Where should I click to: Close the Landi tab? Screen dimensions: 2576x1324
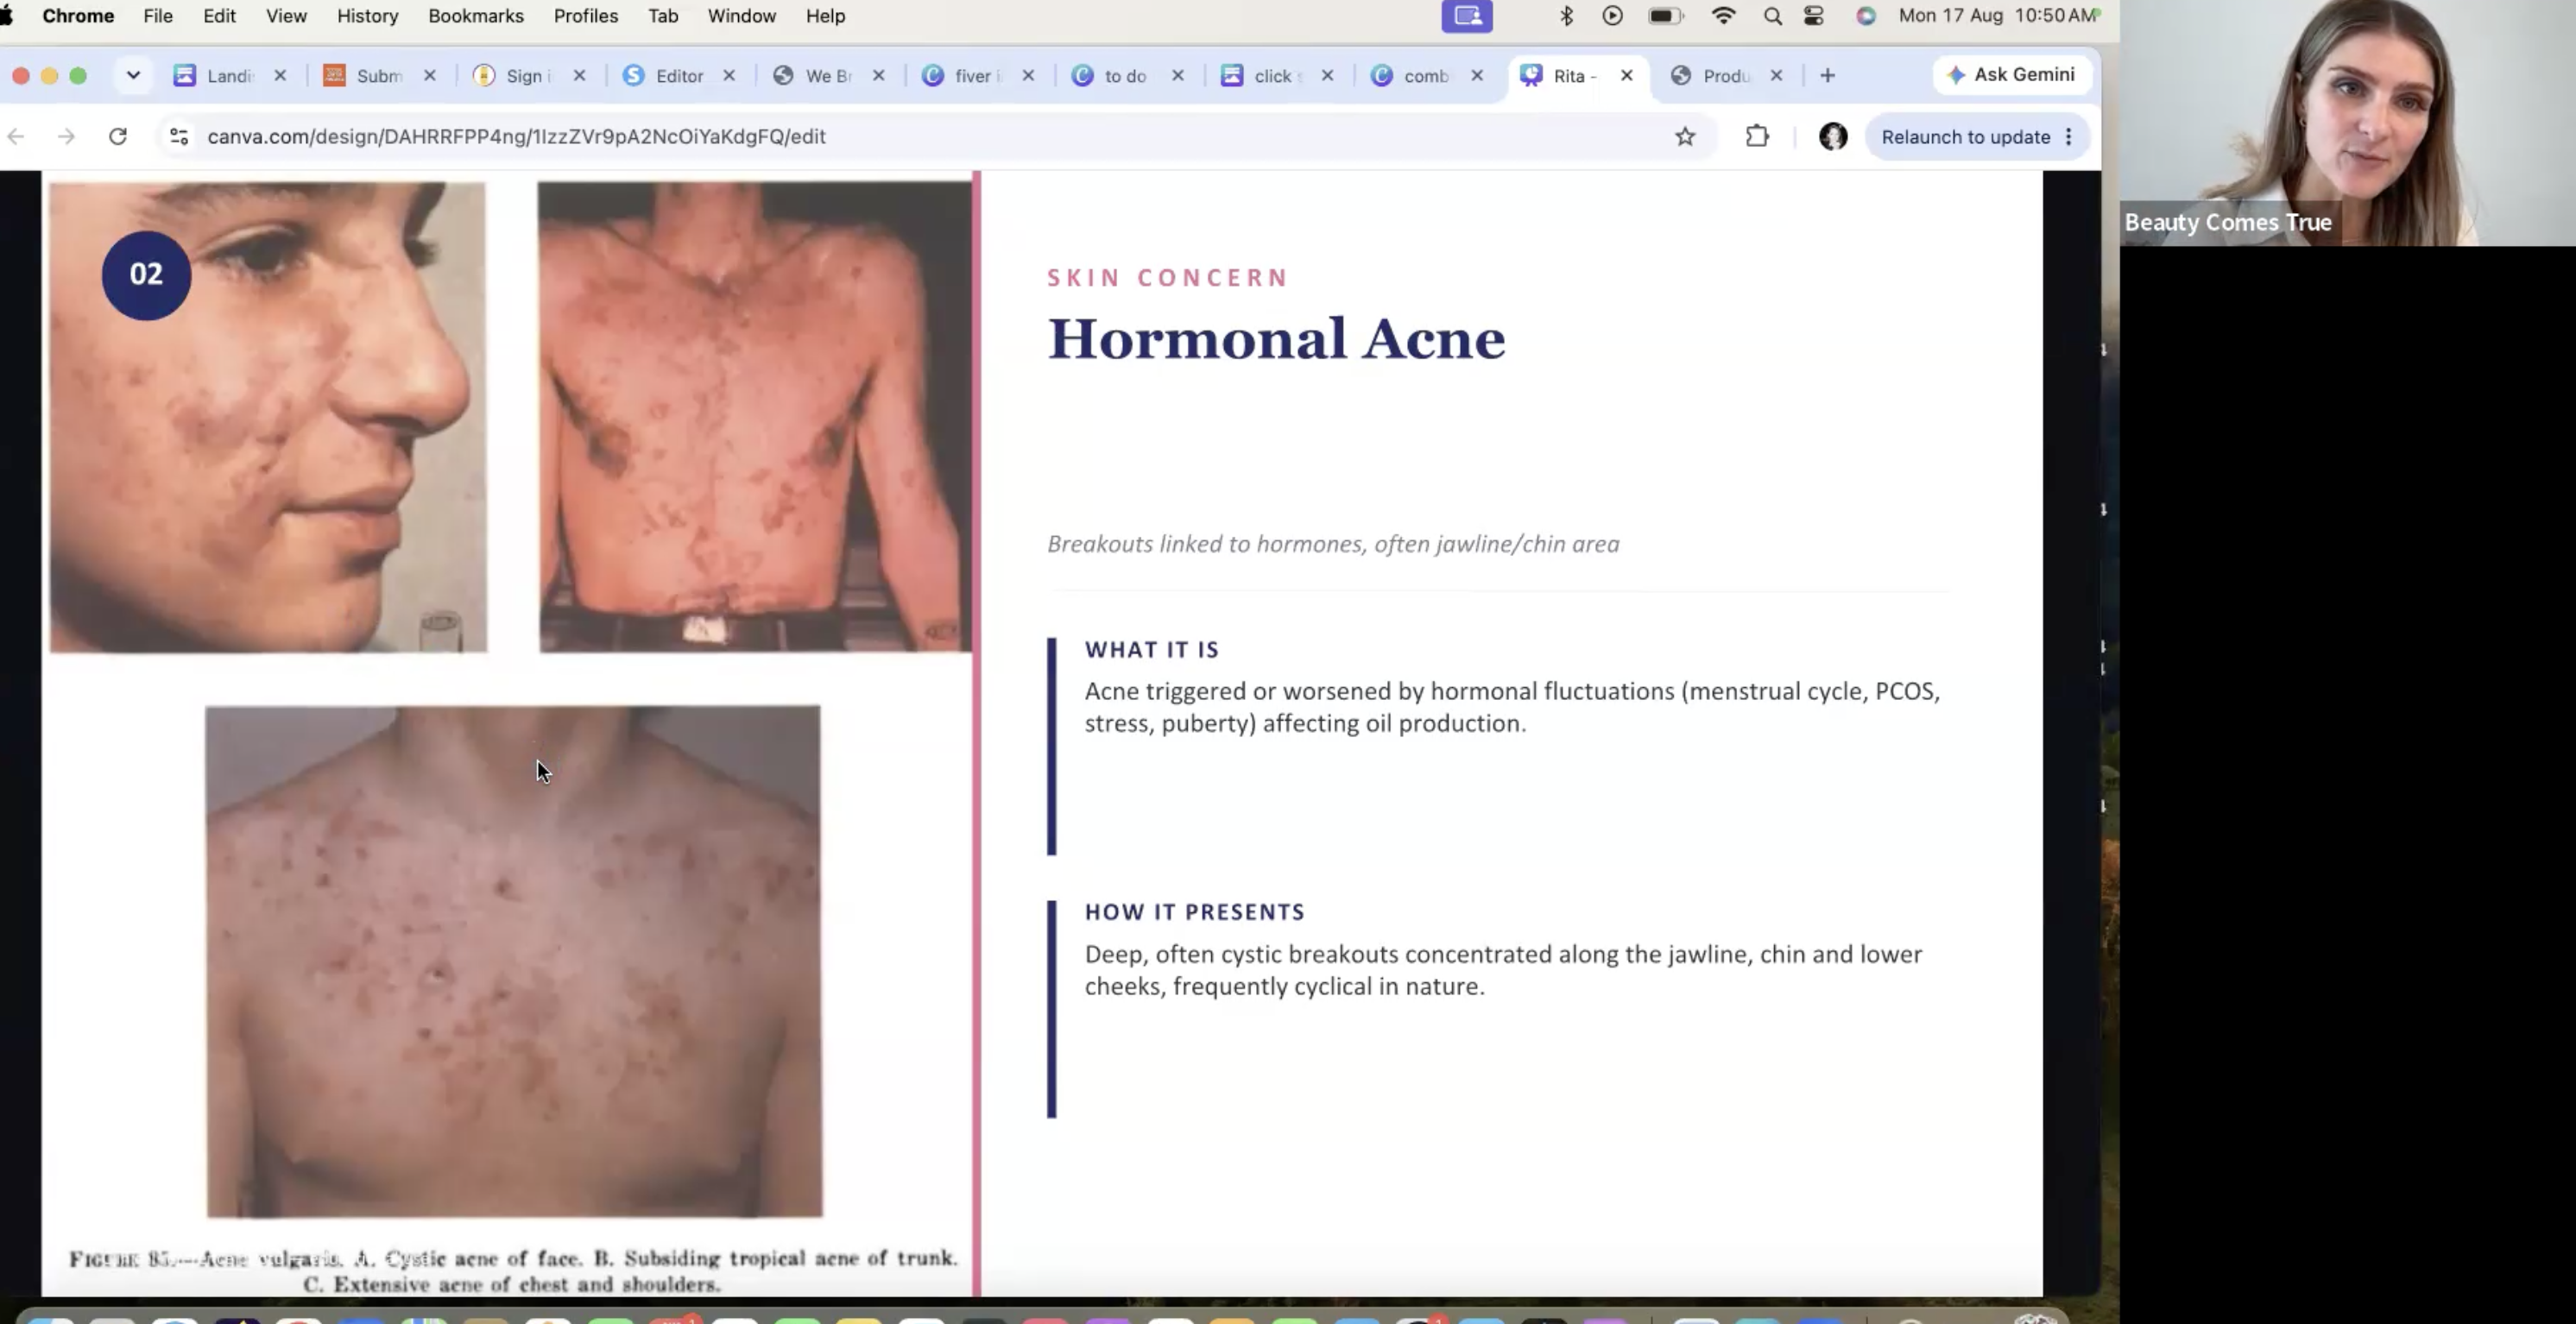click(280, 76)
